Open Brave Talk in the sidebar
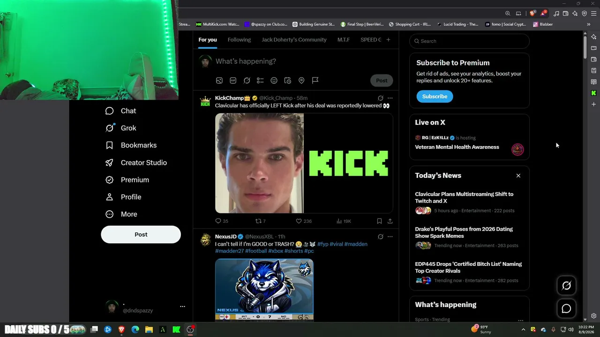This screenshot has width=600, height=337. (593, 48)
